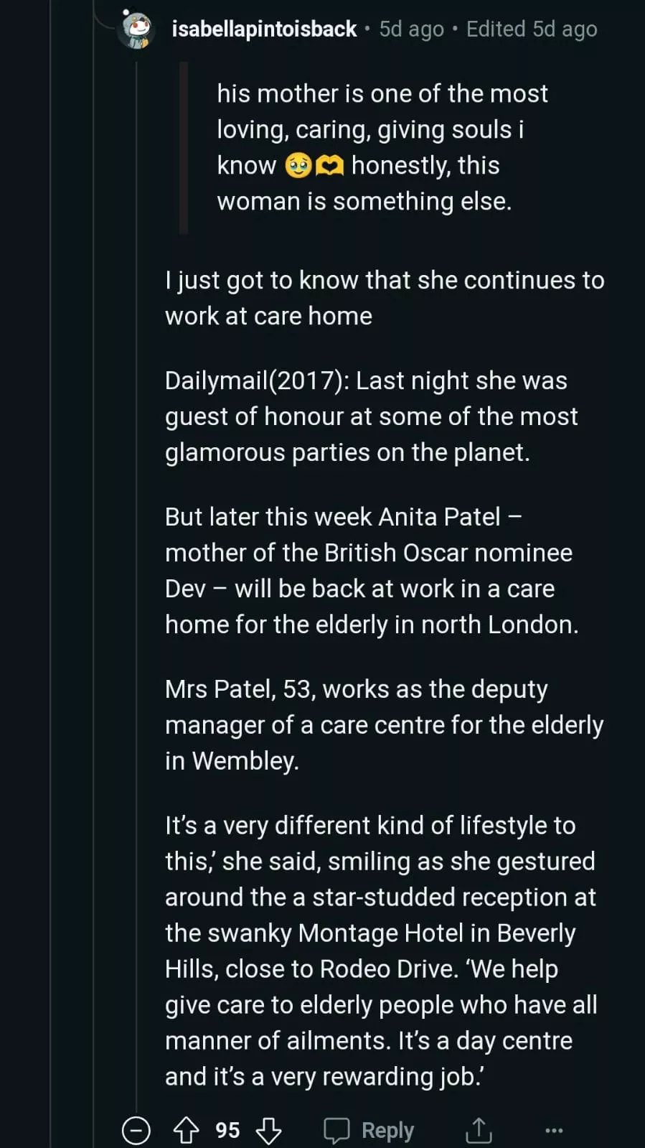This screenshot has width=645, height=1148.
Task: Downvote the comment
Action: (x=268, y=1131)
